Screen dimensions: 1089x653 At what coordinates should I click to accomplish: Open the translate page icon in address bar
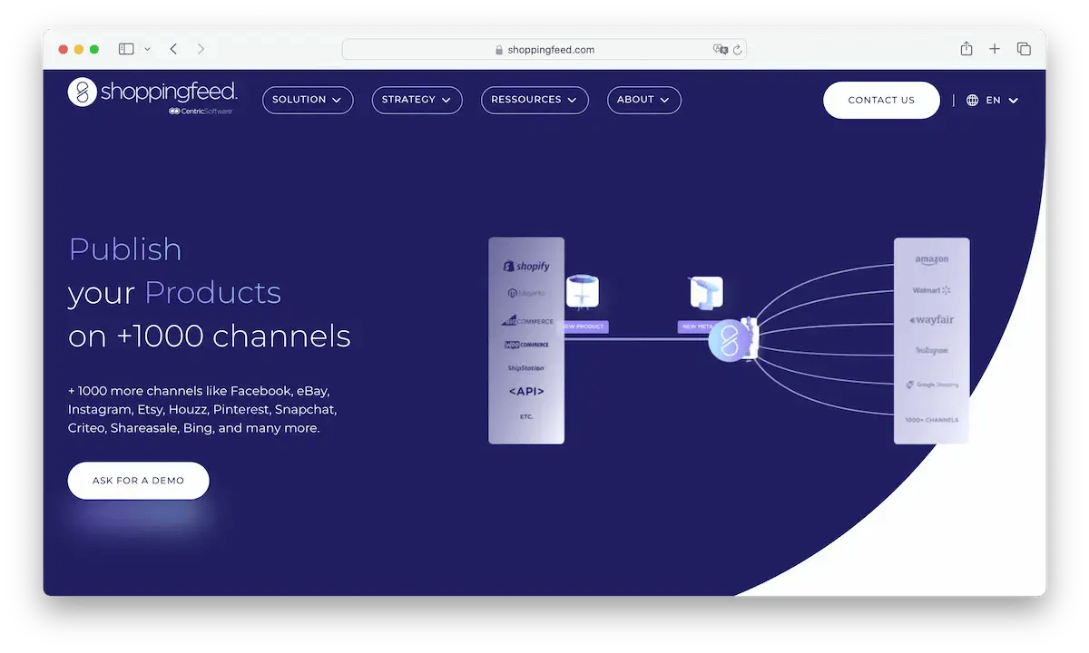point(721,50)
